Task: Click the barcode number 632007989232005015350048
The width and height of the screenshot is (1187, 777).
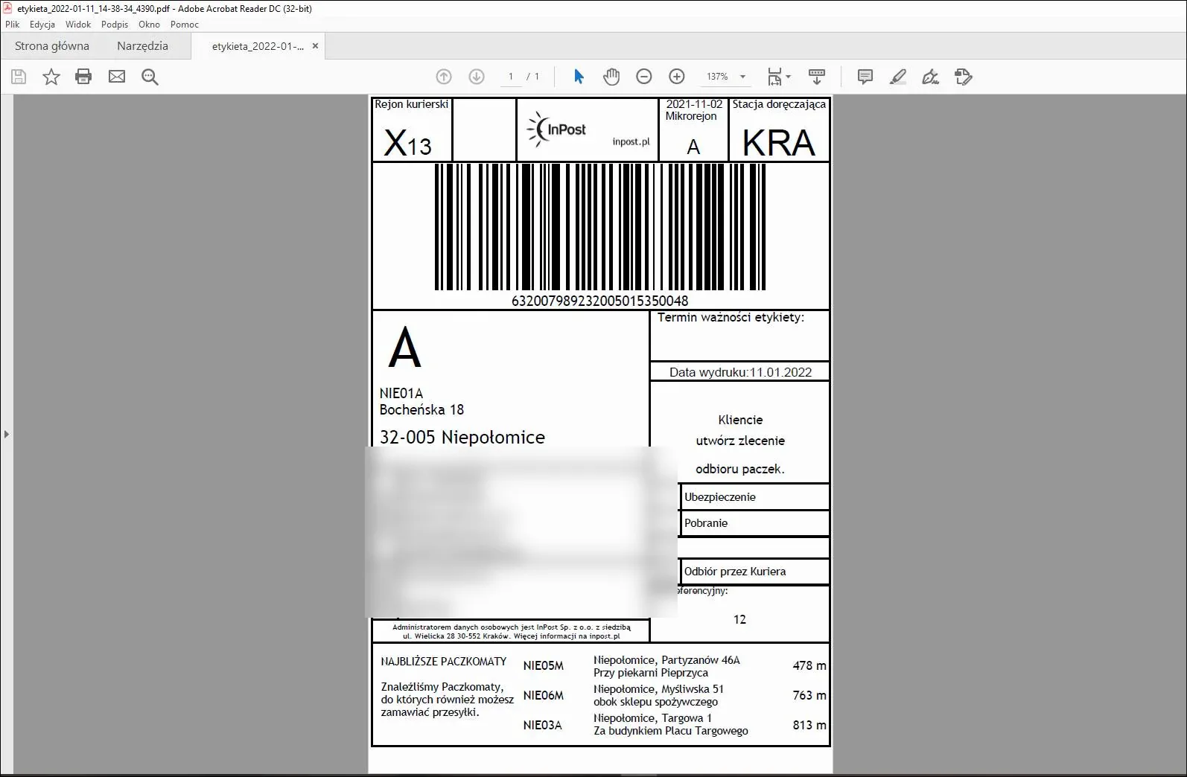Action: pos(600,301)
